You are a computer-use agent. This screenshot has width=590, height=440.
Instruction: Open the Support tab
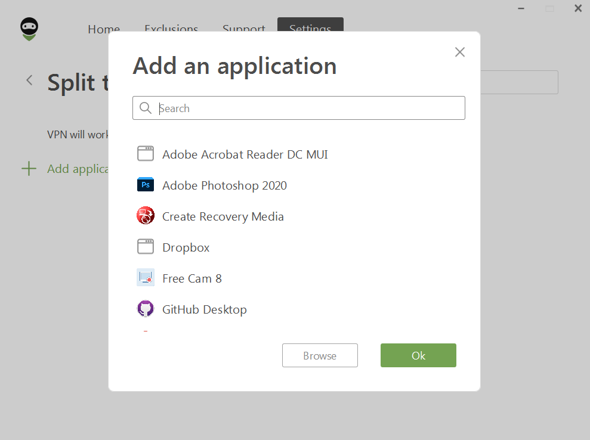[x=244, y=29]
